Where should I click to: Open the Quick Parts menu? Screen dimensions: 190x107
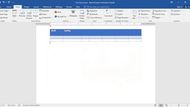(145, 11)
